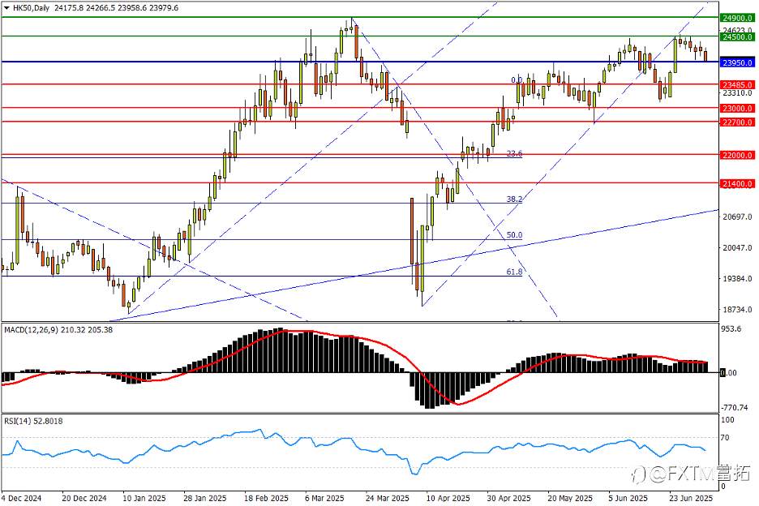The width and height of the screenshot is (759, 506).
Task: Select the 20047.0 price axis value
Action: pos(737,248)
